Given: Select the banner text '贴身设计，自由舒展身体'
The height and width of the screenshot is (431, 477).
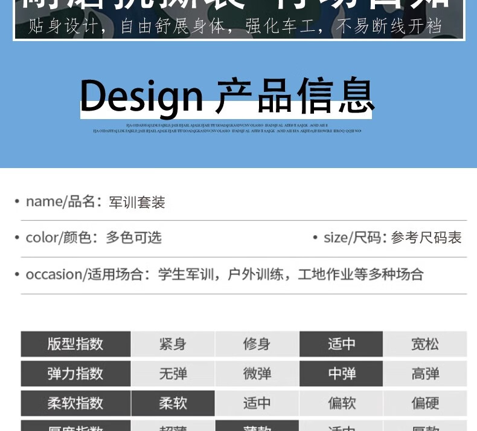Looking at the screenshot, I should coord(127,26).
